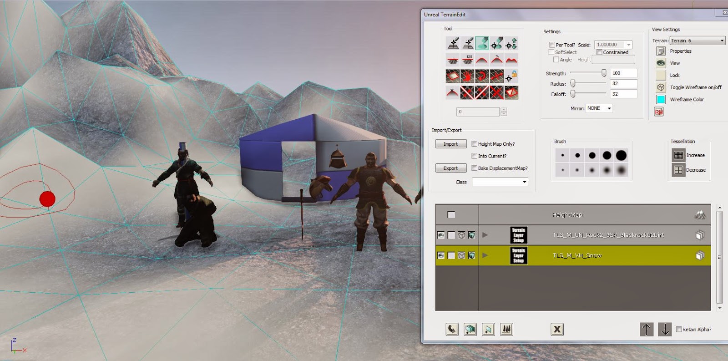Enable Per Tool? checkbox
Screen dimensions: 728x361
coord(552,45)
